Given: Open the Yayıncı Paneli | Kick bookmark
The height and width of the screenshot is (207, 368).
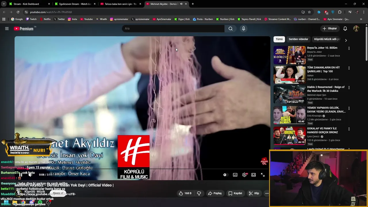Looking at the screenshot, I should tap(249, 19).
